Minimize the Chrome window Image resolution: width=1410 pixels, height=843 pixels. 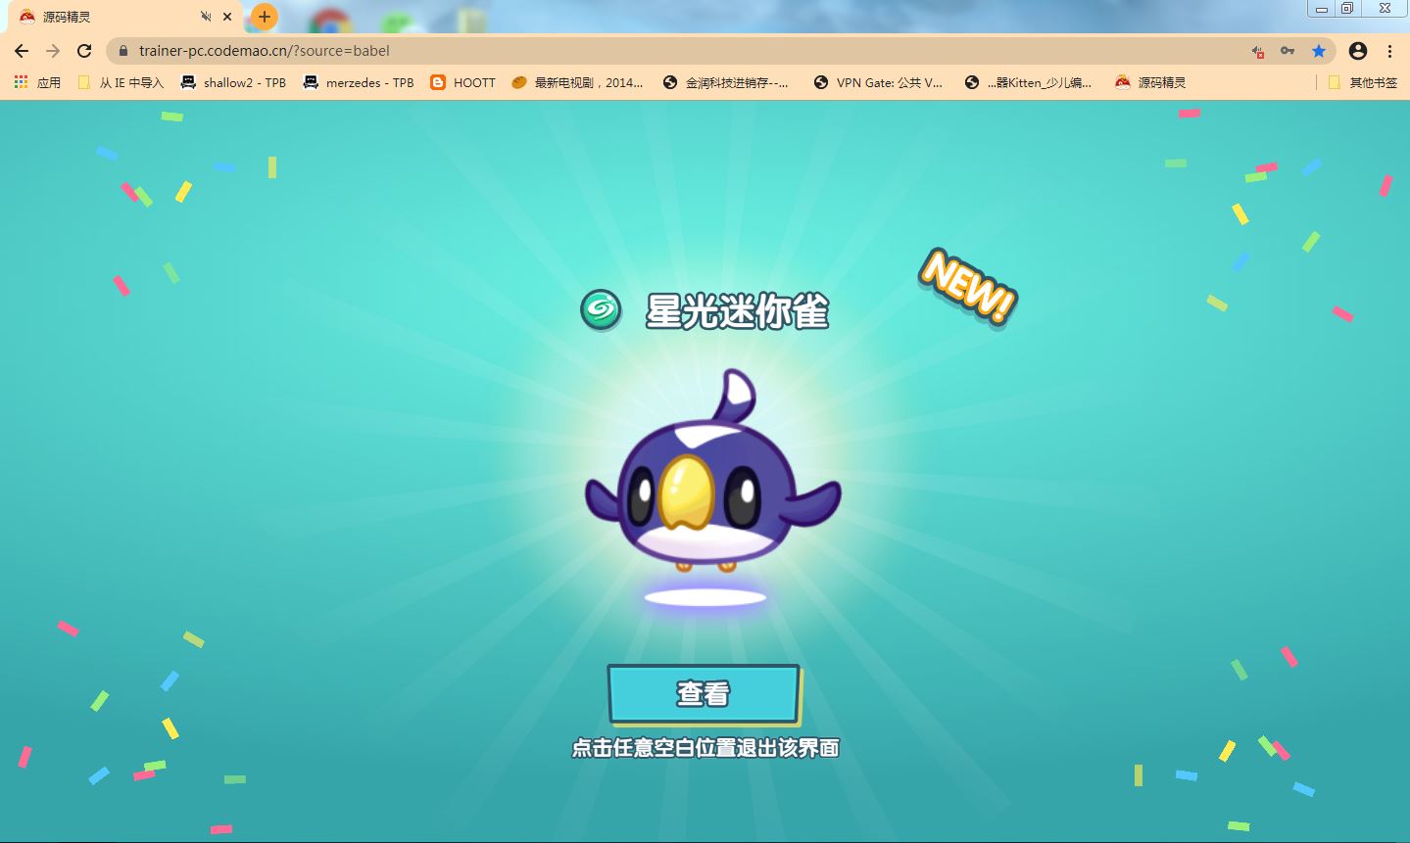click(x=1322, y=9)
